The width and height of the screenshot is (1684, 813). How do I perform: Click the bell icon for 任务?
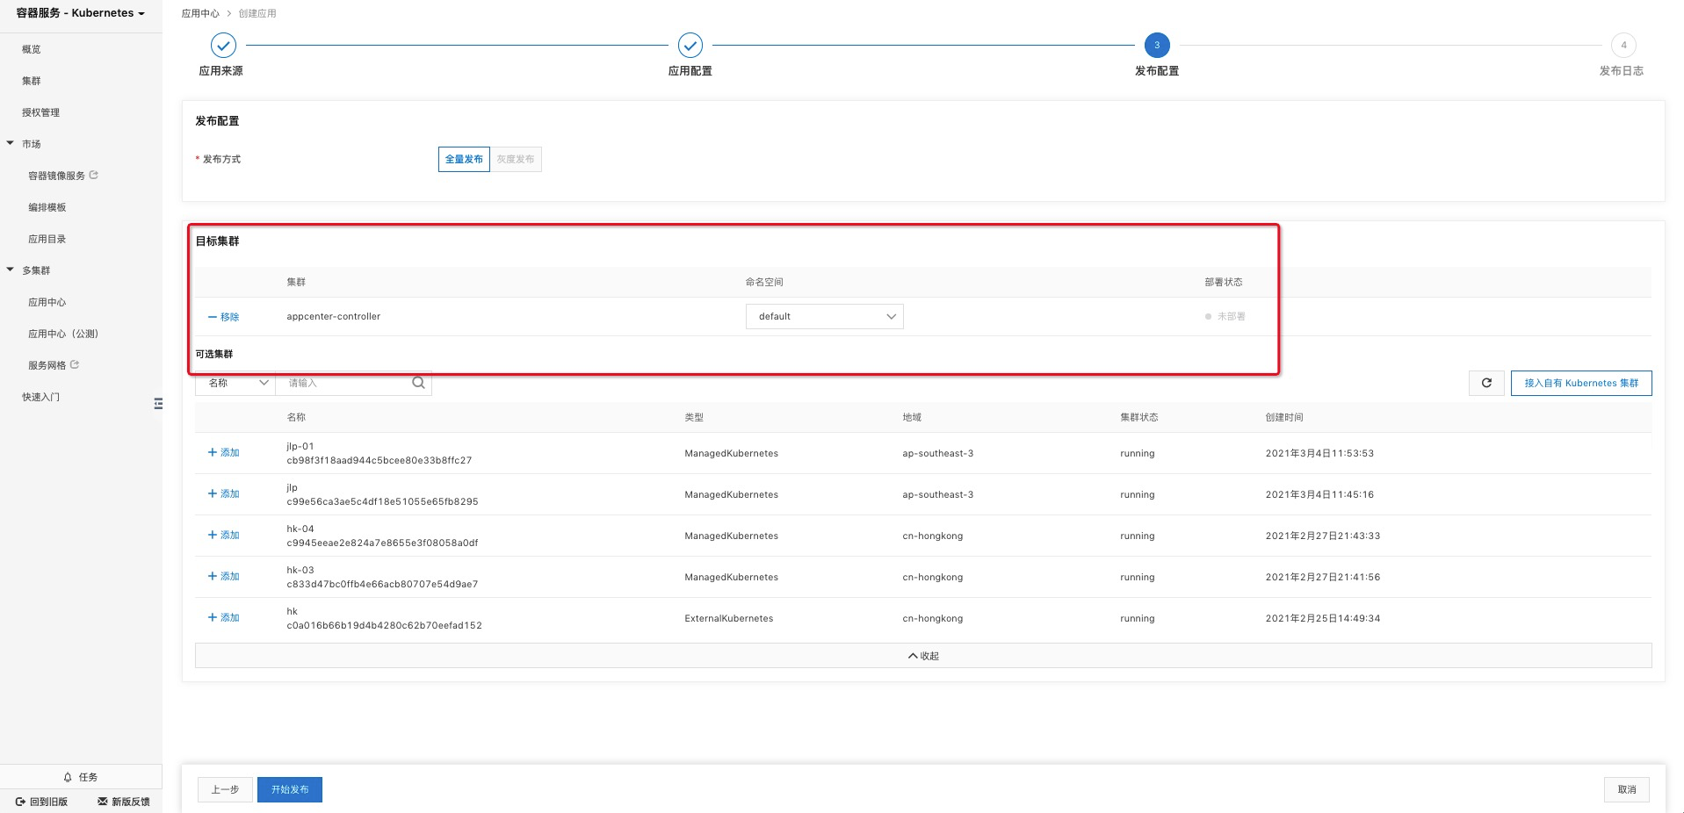click(68, 777)
